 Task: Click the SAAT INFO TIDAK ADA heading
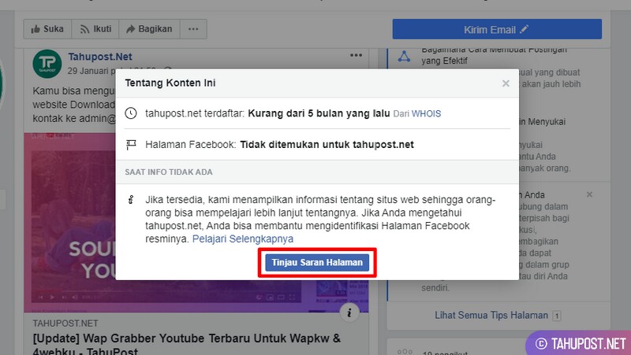169,172
